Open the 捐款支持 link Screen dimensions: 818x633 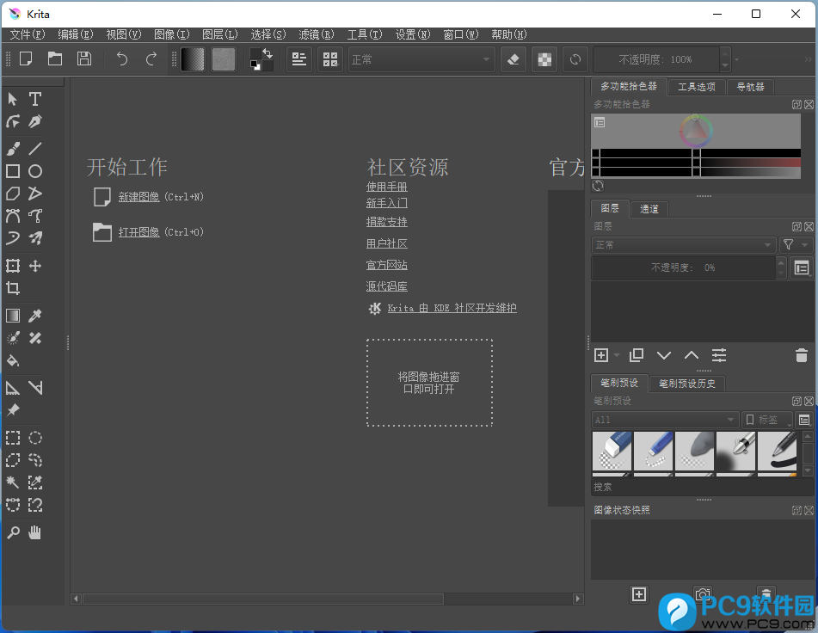click(x=386, y=222)
